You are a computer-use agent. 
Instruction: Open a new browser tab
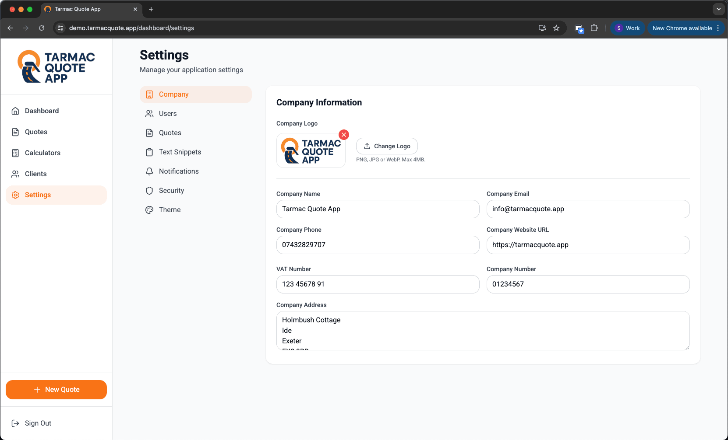[x=151, y=9]
